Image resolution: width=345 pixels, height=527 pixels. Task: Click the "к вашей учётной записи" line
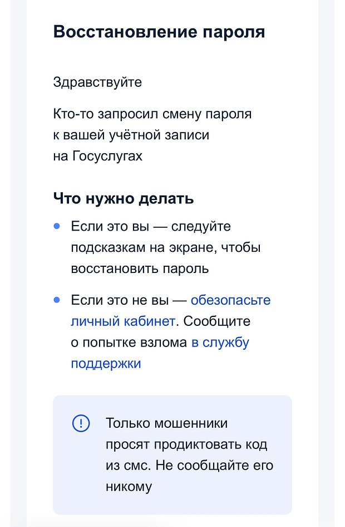(x=131, y=135)
